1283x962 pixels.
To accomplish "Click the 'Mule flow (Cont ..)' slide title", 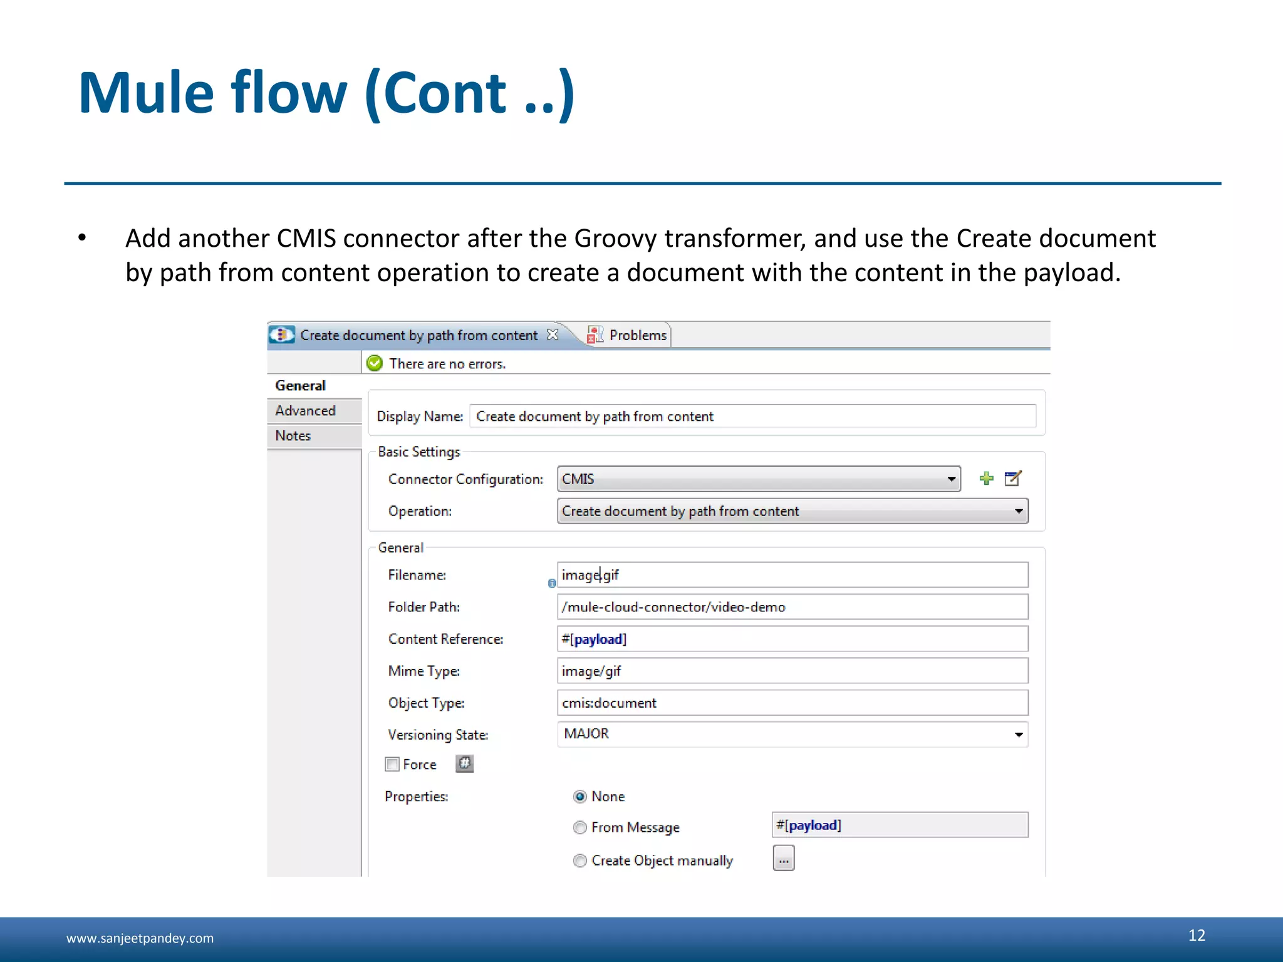I will (326, 93).
